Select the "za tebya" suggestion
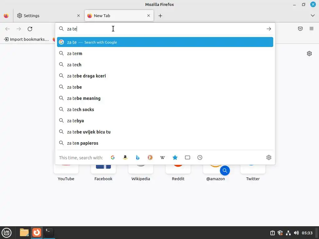Viewport: 319px width, 239px height. pos(165,121)
